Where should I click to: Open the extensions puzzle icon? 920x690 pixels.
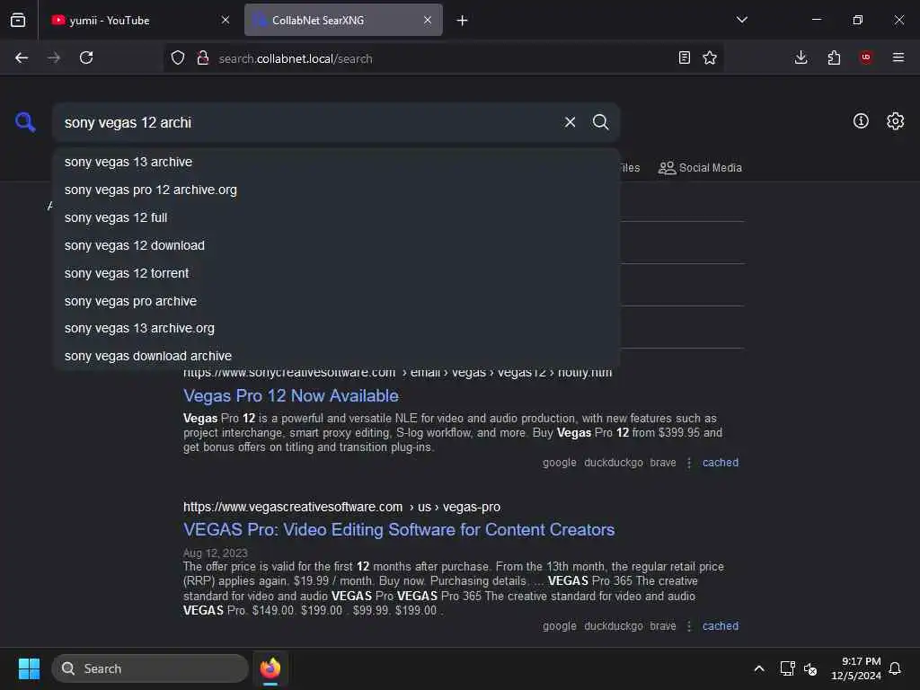pyautogui.click(x=834, y=57)
